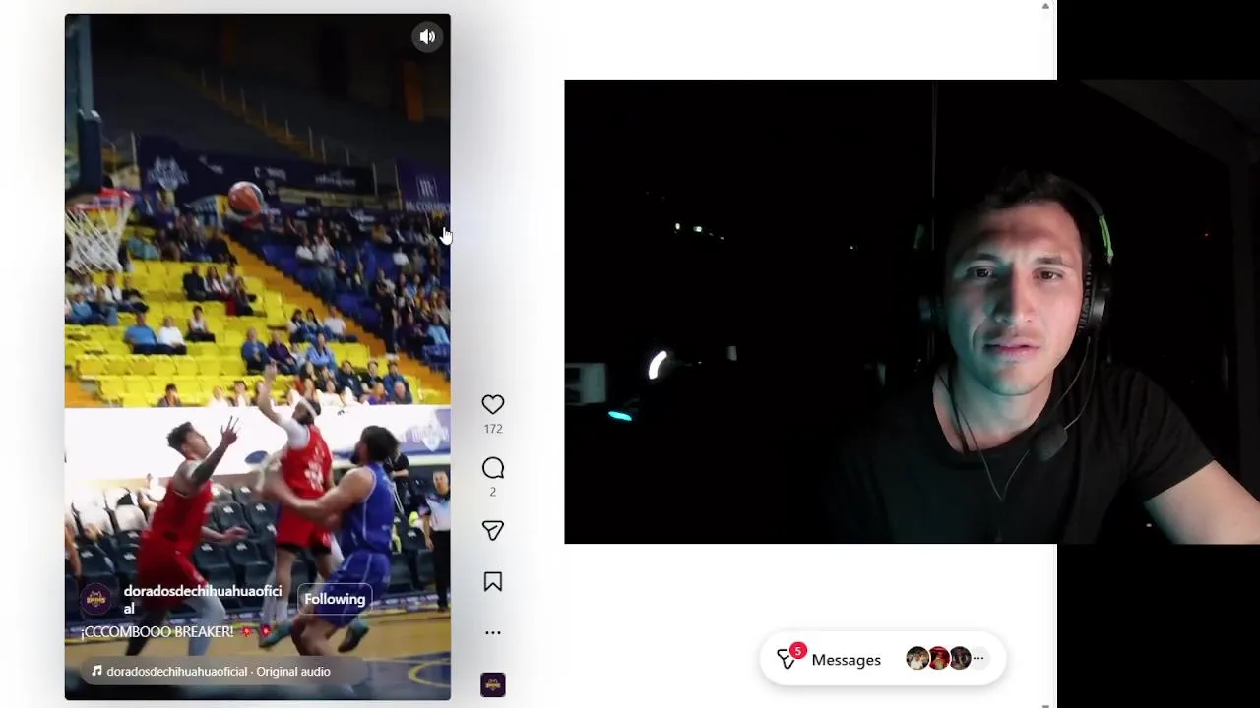
Task: Click the messenger icon with badge 5
Action: (x=788, y=658)
